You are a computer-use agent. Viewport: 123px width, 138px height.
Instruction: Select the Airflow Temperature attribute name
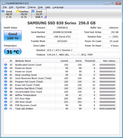pyautogui.click(x=26, y=95)
